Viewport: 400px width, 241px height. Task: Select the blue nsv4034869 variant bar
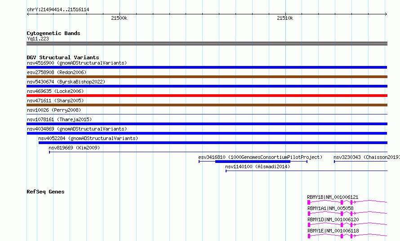207,133
